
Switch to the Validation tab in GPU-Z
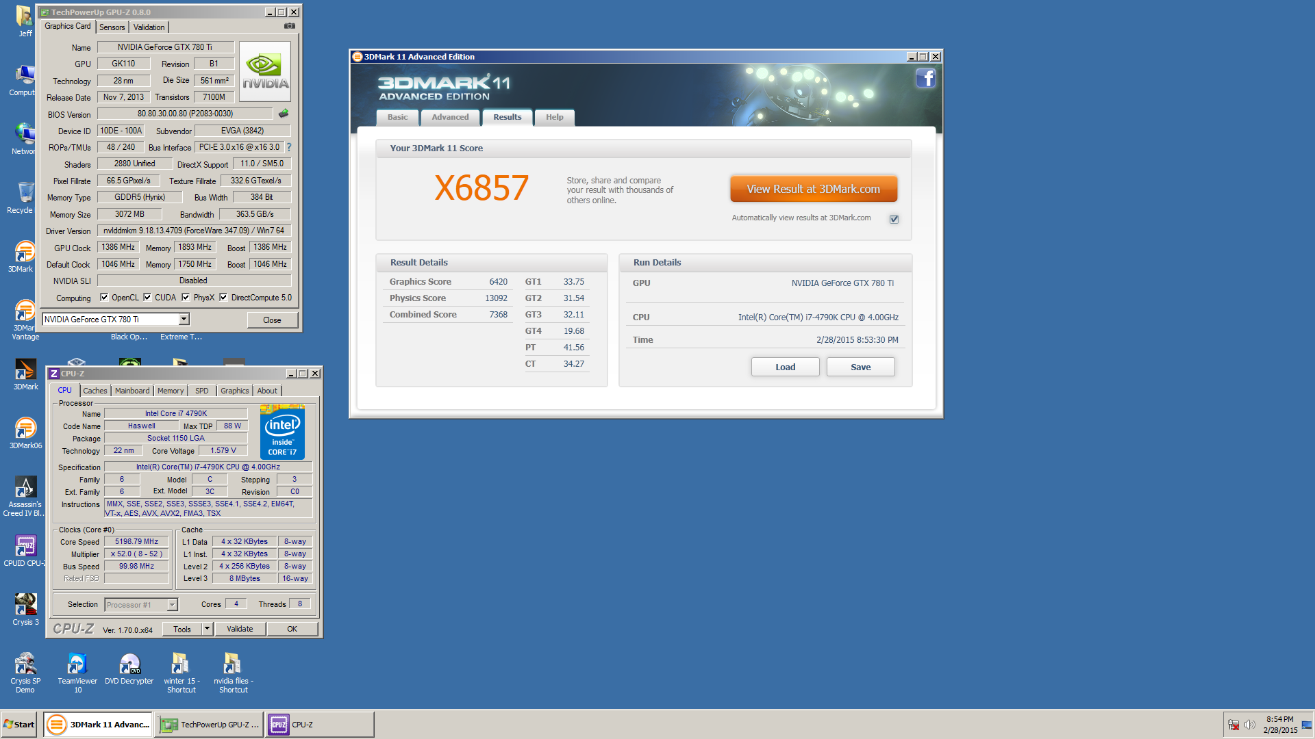coord(149,27)
